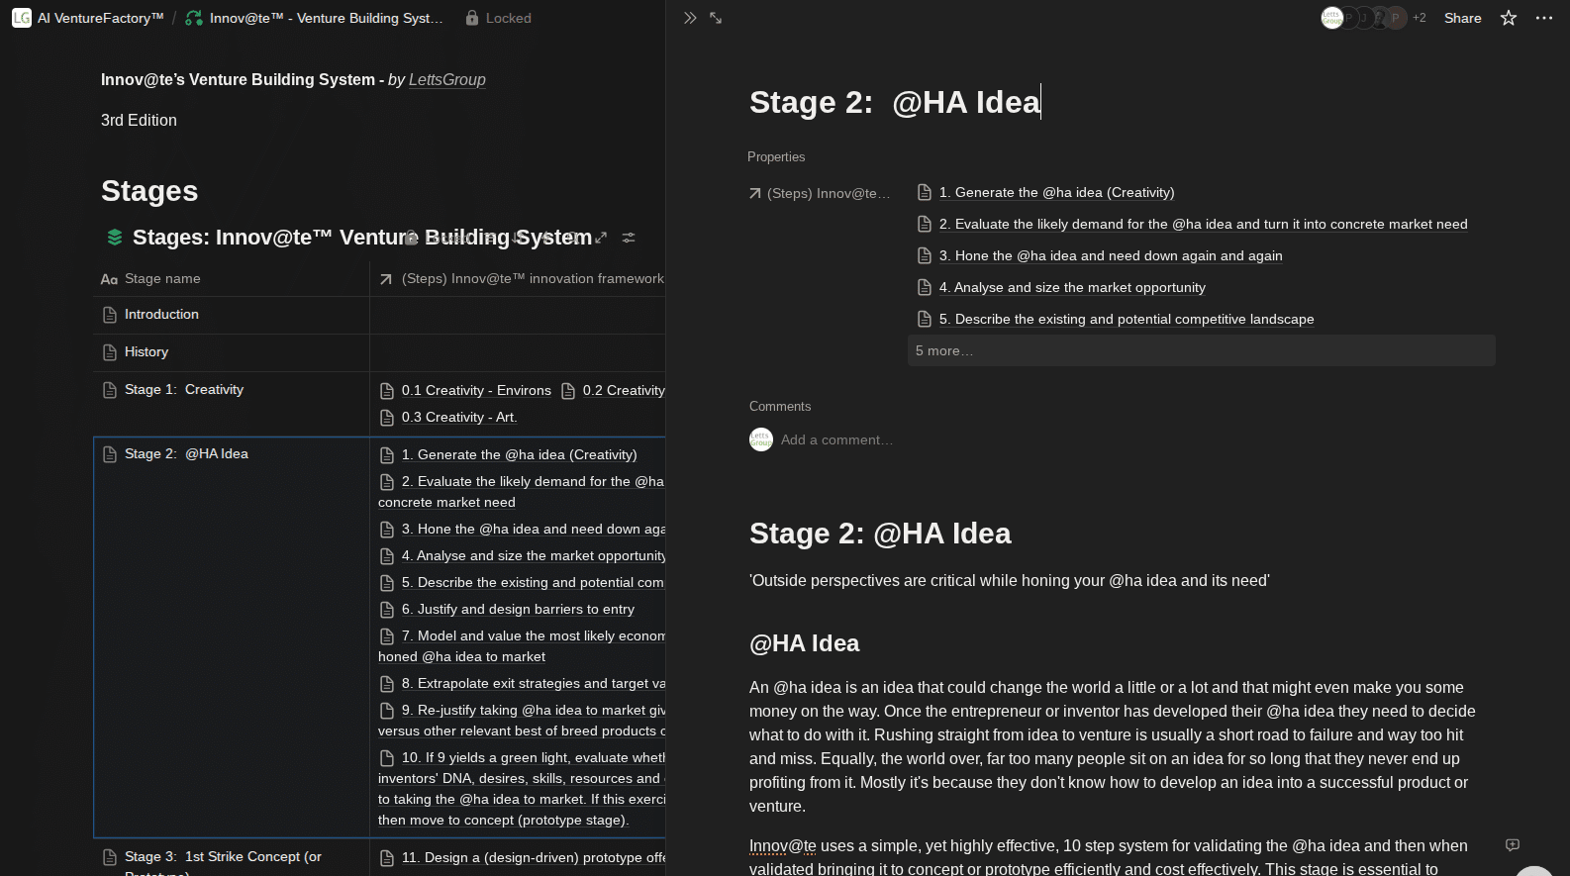Click the Locked padlock indicator

[498, 18]
